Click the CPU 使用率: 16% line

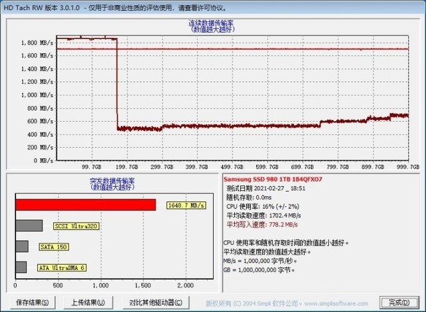tap(263, 206)
